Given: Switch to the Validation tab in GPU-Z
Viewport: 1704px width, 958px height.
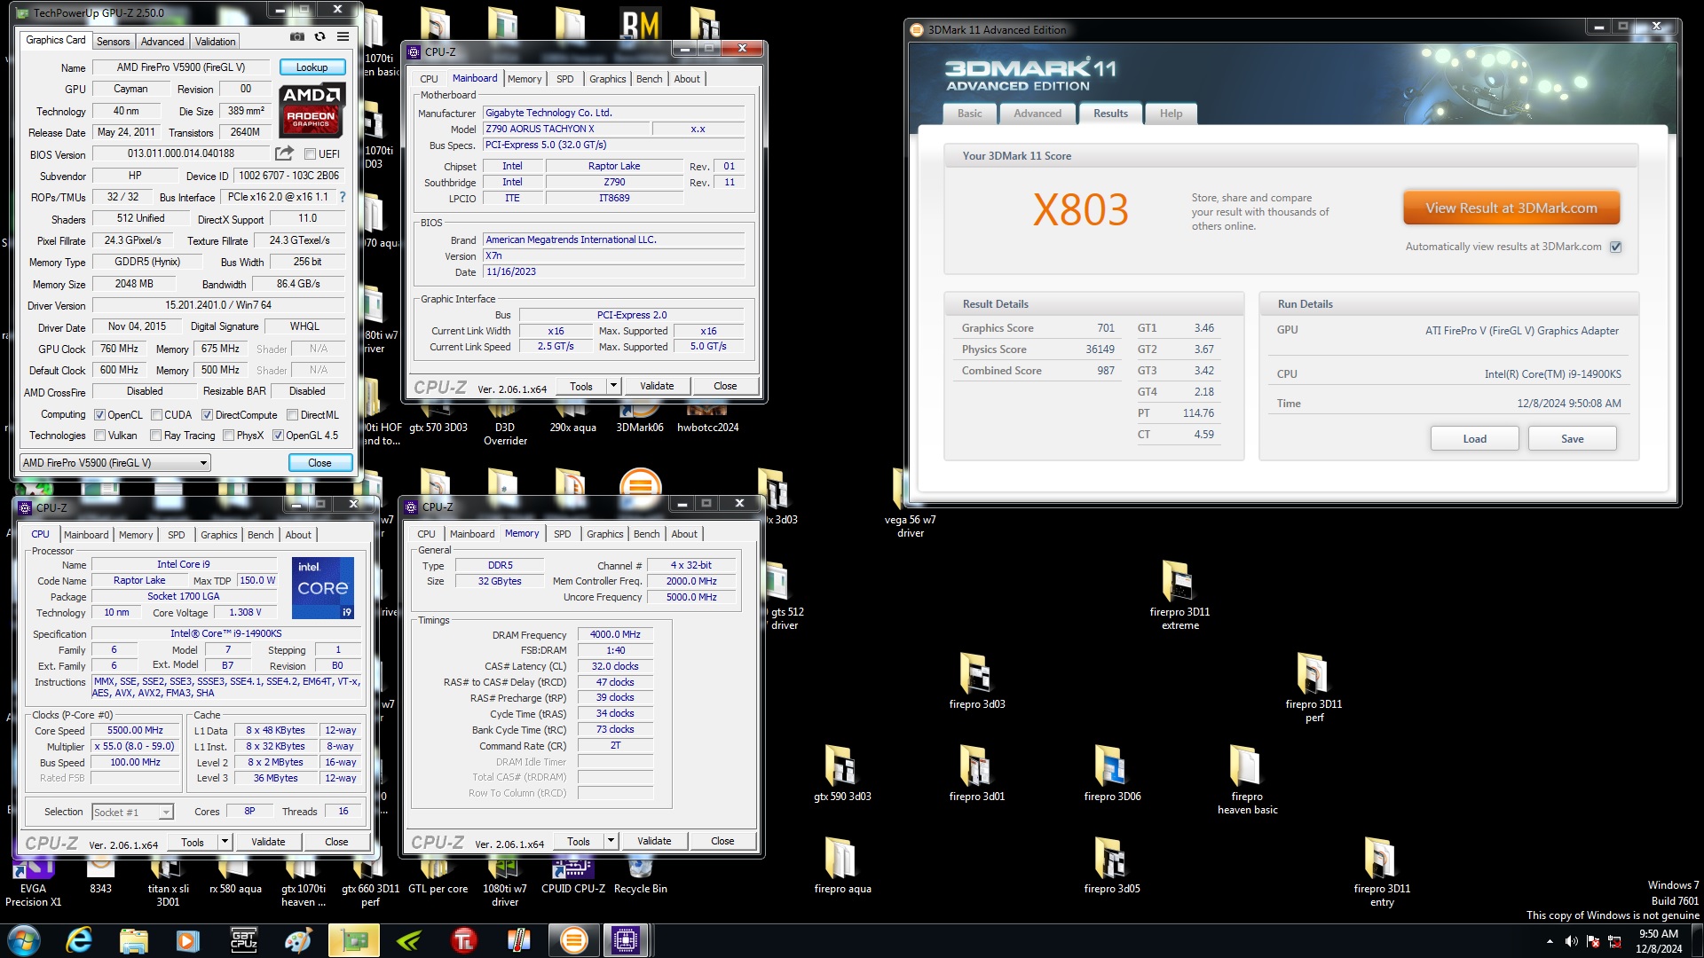Looking at the screenshot, I should [215, 42].
